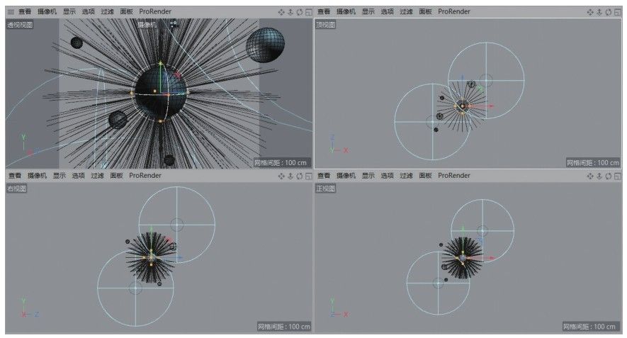The width and height of the screenshot is (627, 338).
Task: Open 过滤 menu in front view
Action: [x=406, y=176]
